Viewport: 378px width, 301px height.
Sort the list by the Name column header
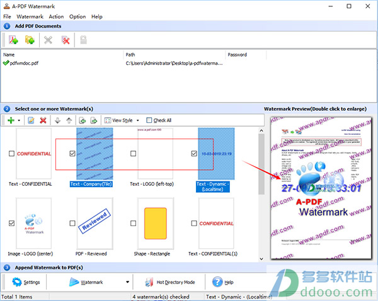pos(62,55)
